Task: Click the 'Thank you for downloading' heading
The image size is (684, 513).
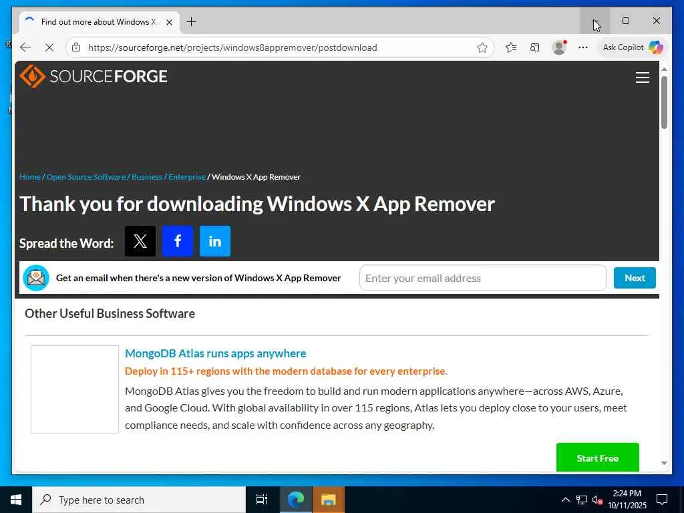Action: coord(257,204)
